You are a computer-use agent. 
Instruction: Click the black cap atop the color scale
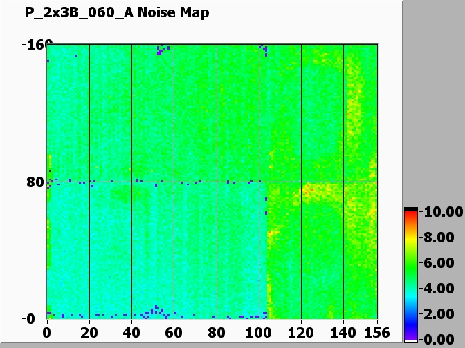(x=411, y=209)
